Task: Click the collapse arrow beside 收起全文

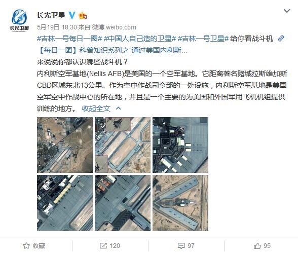Action: (119, 109)
